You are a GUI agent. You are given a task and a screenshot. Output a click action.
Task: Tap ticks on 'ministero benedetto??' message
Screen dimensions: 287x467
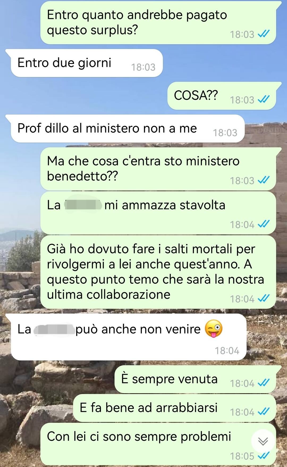coord(264,180)
